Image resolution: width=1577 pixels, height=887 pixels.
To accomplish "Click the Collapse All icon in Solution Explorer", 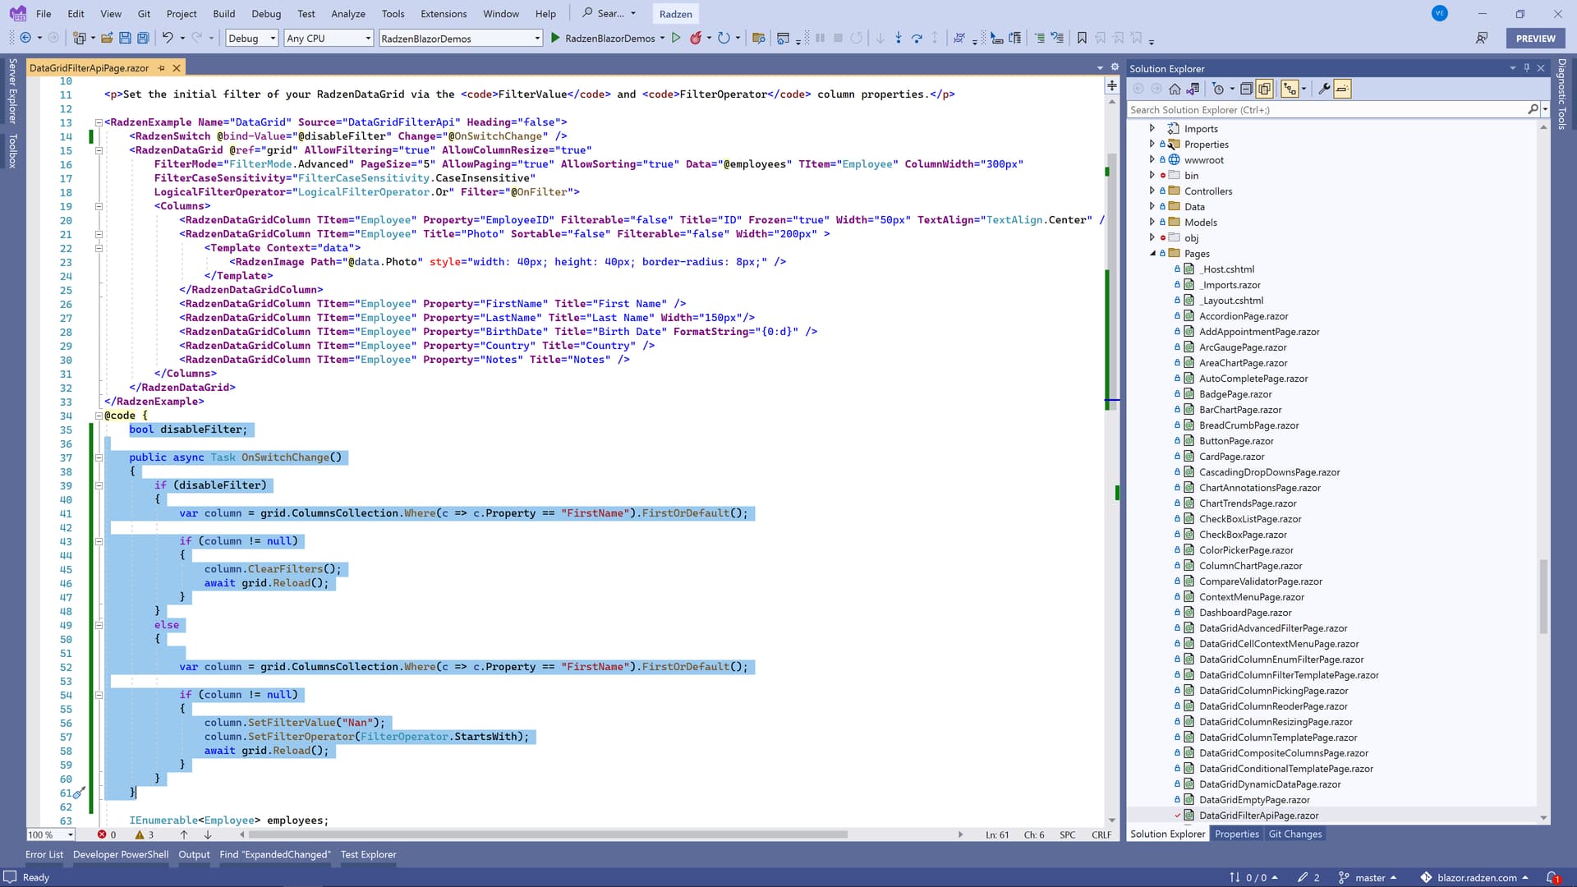I will click(1246, 89).
